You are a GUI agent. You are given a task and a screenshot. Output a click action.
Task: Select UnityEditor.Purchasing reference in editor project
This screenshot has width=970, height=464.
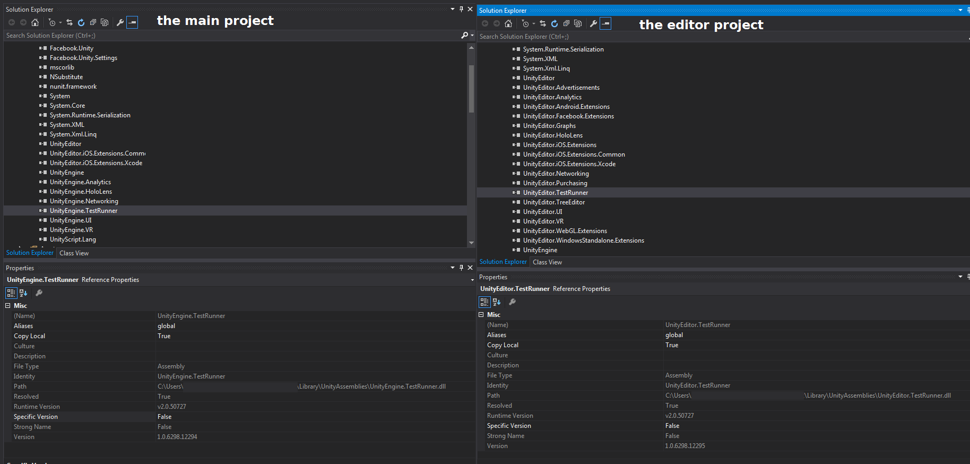(555, 183)
